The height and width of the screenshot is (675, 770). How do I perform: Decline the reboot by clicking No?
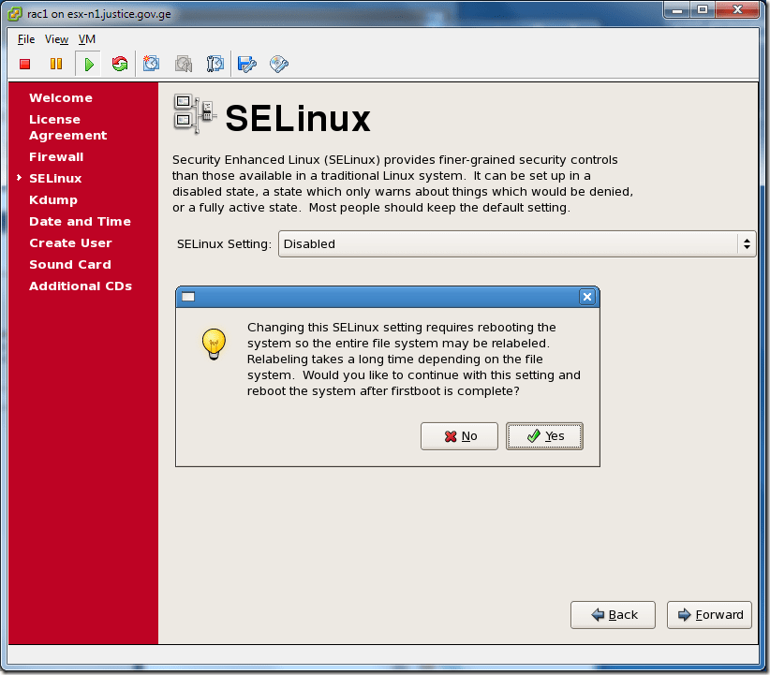click(459, 436)
